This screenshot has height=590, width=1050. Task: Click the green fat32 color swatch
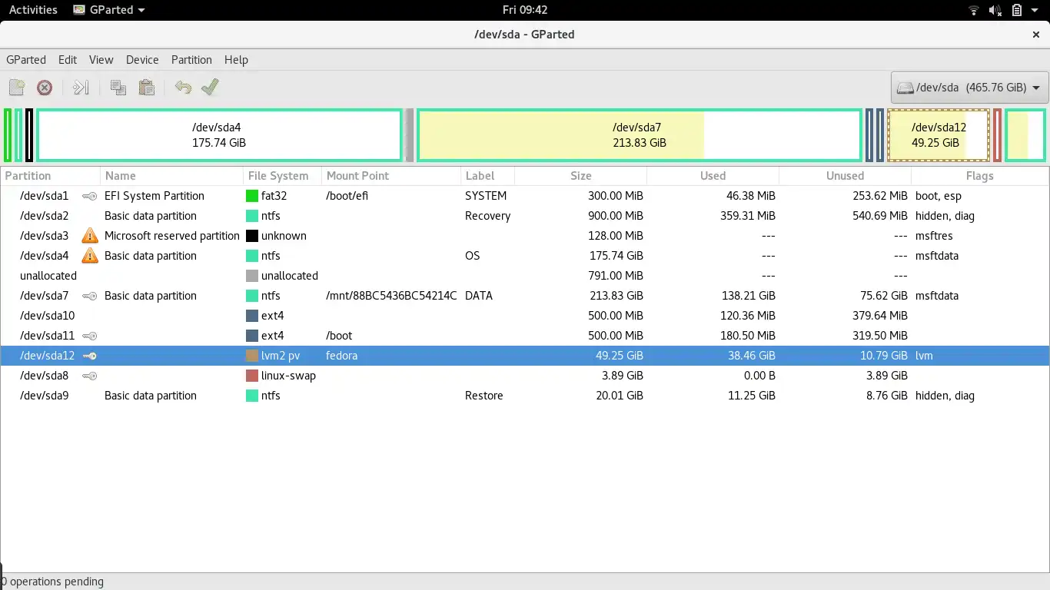[251, 196]
